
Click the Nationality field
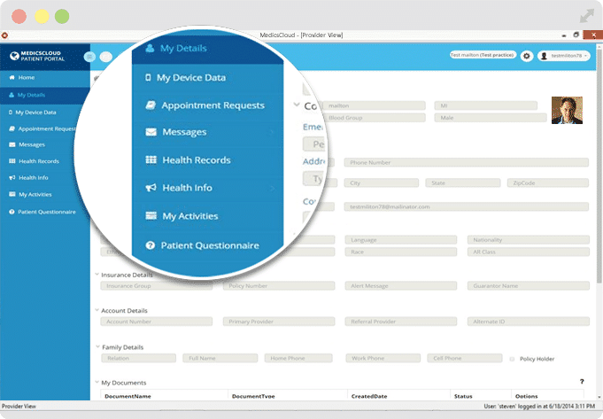[529, 240]
